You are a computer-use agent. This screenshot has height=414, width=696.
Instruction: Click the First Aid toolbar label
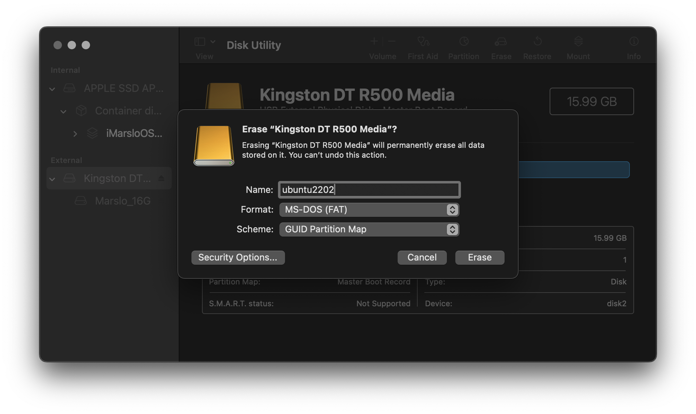click(423, 56)
